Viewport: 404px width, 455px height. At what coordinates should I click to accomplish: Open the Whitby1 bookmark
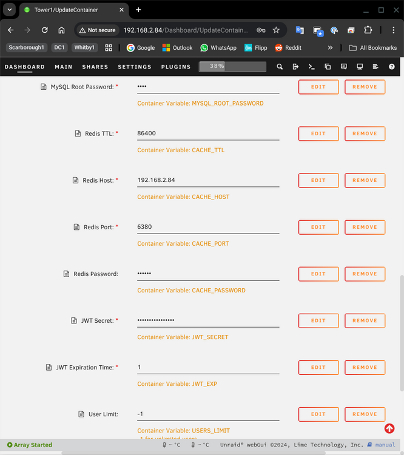(84, 47)
